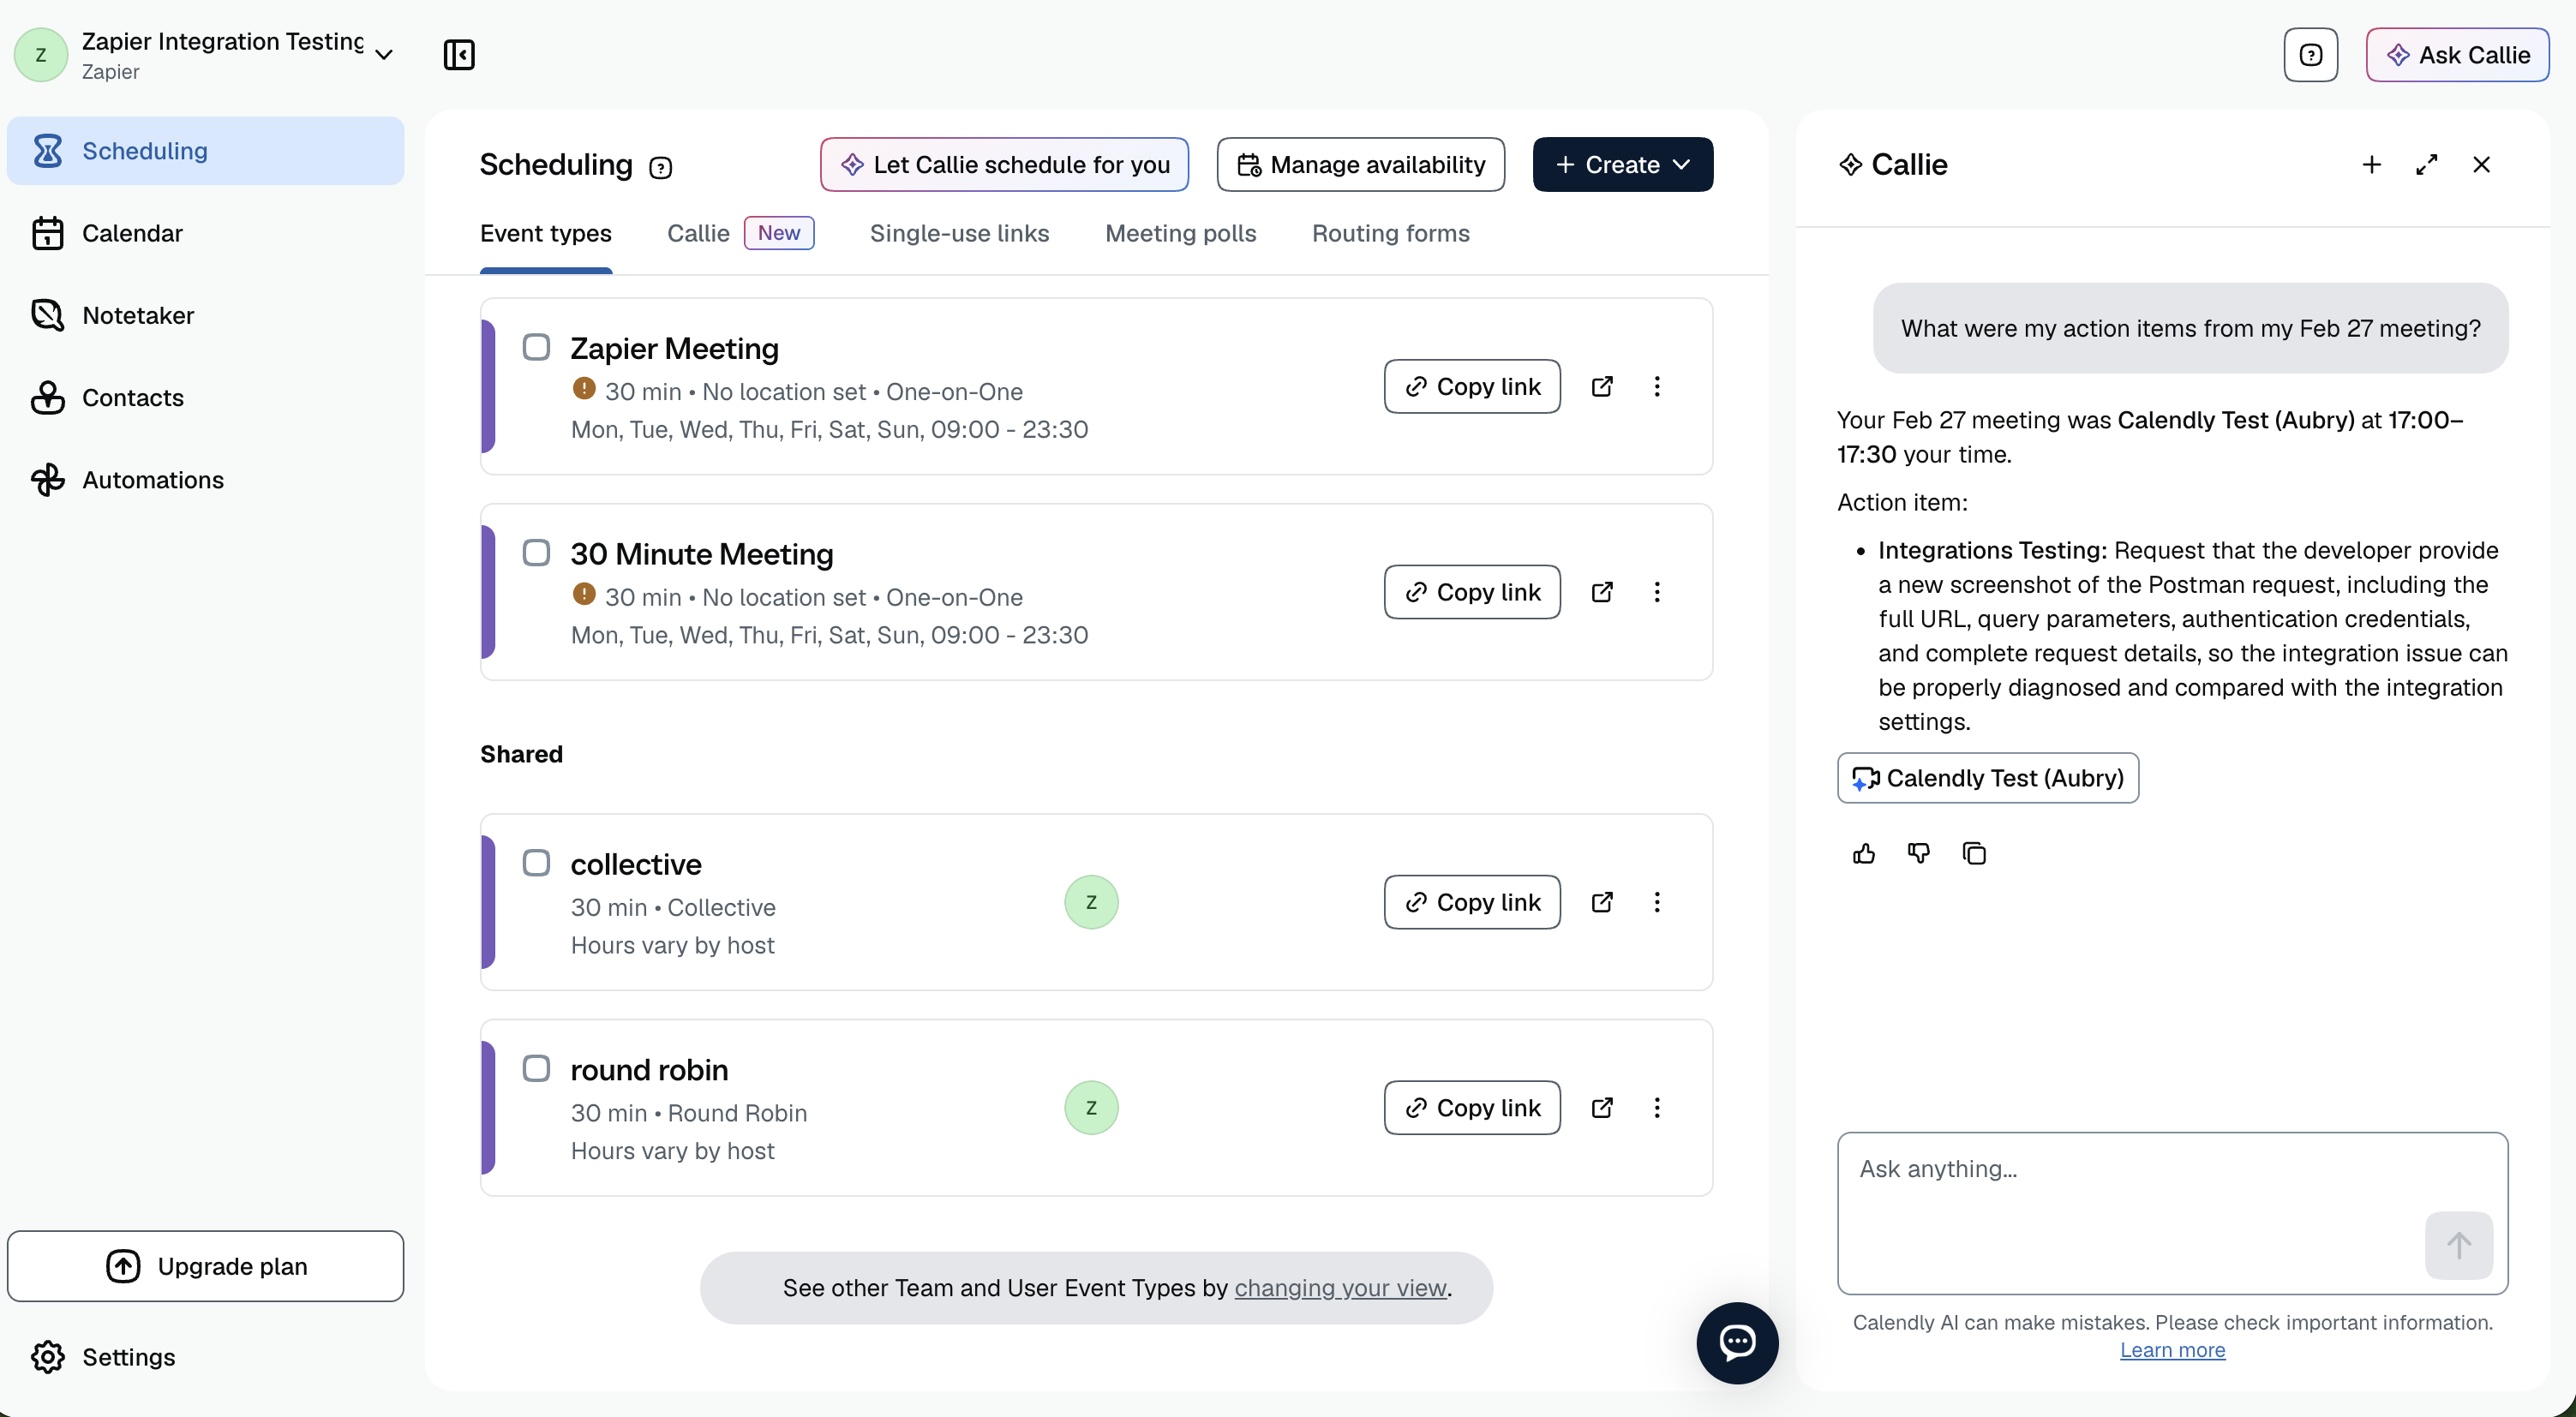Screen dimensions: 2576x1417
Task: Open the Zapier Meeting event title
Action: (x=674, y=348)
